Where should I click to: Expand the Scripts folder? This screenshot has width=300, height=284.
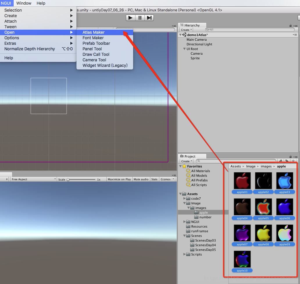tap(184, 254)
